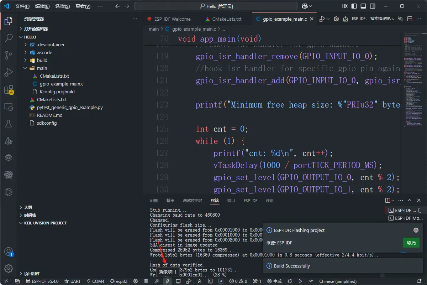Click the download-style icon in editor toolbar
This screenshot has width=427, height=285.
coord(345,19)
